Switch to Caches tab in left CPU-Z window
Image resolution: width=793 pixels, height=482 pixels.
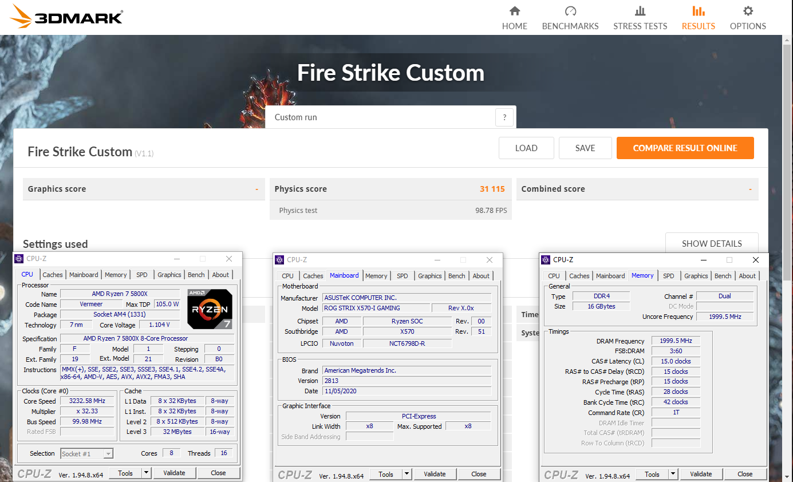point(53,275)
